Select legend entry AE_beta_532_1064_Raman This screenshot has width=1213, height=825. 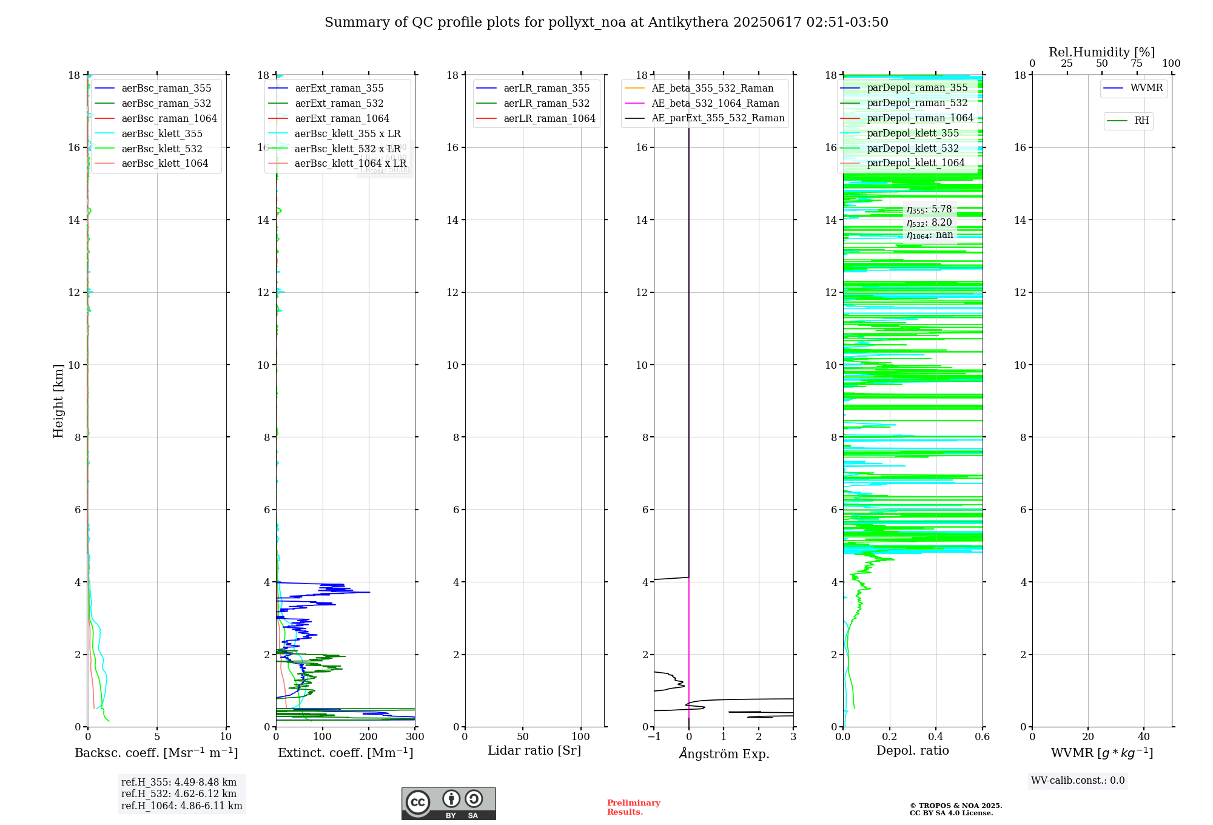coord(702,104)
